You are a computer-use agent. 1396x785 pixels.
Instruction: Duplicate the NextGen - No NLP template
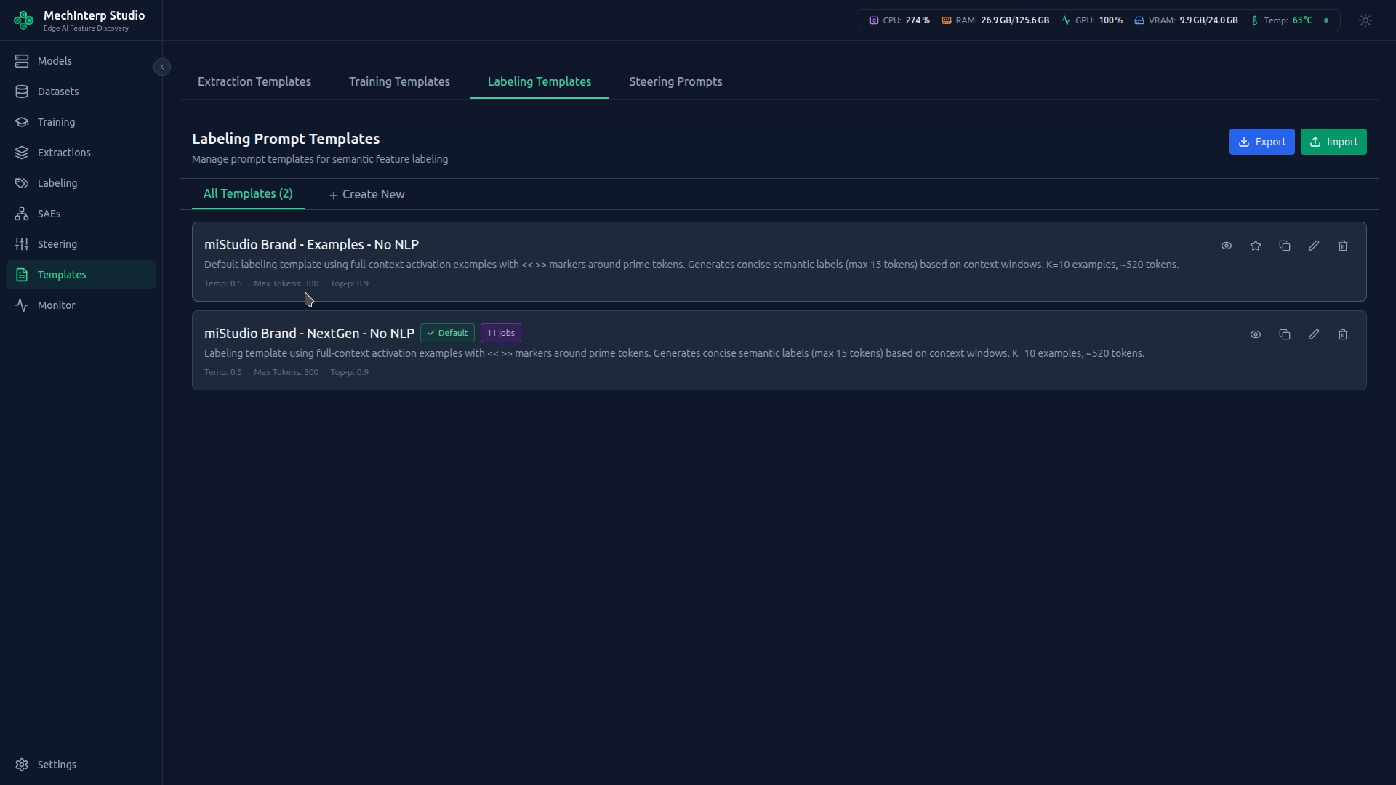tap(1285, 334)
